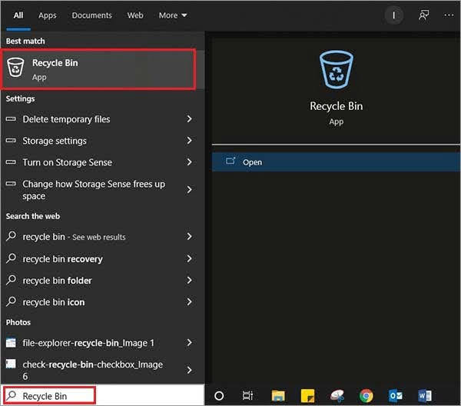This screenshot has width=461, height=406.
Task: Click settings icon beside Storage settings
Action: pos(11,141)
